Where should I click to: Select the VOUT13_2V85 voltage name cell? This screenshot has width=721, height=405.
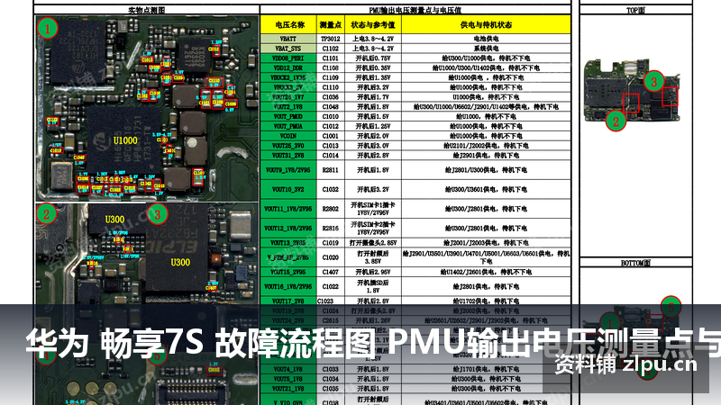click(288, 243)
